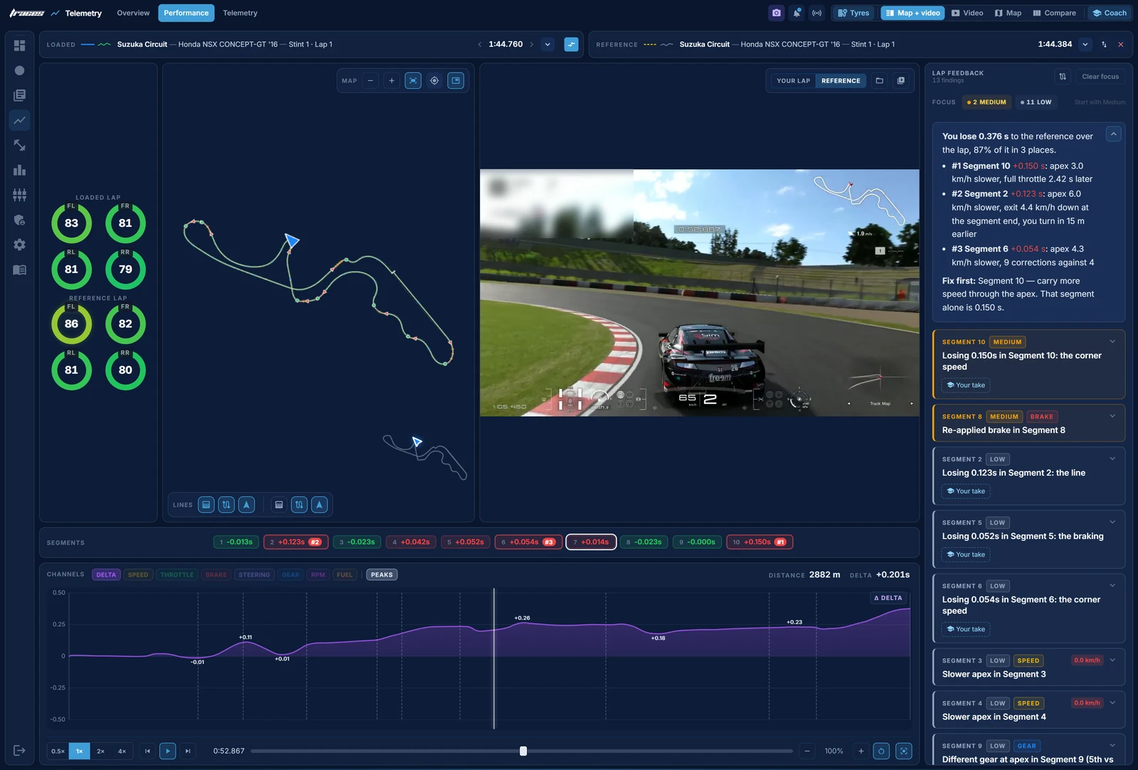The width and height of the screenshot is (1138, 770).
Task: Open loaded lap time dropdown
Action: (548, 44)
